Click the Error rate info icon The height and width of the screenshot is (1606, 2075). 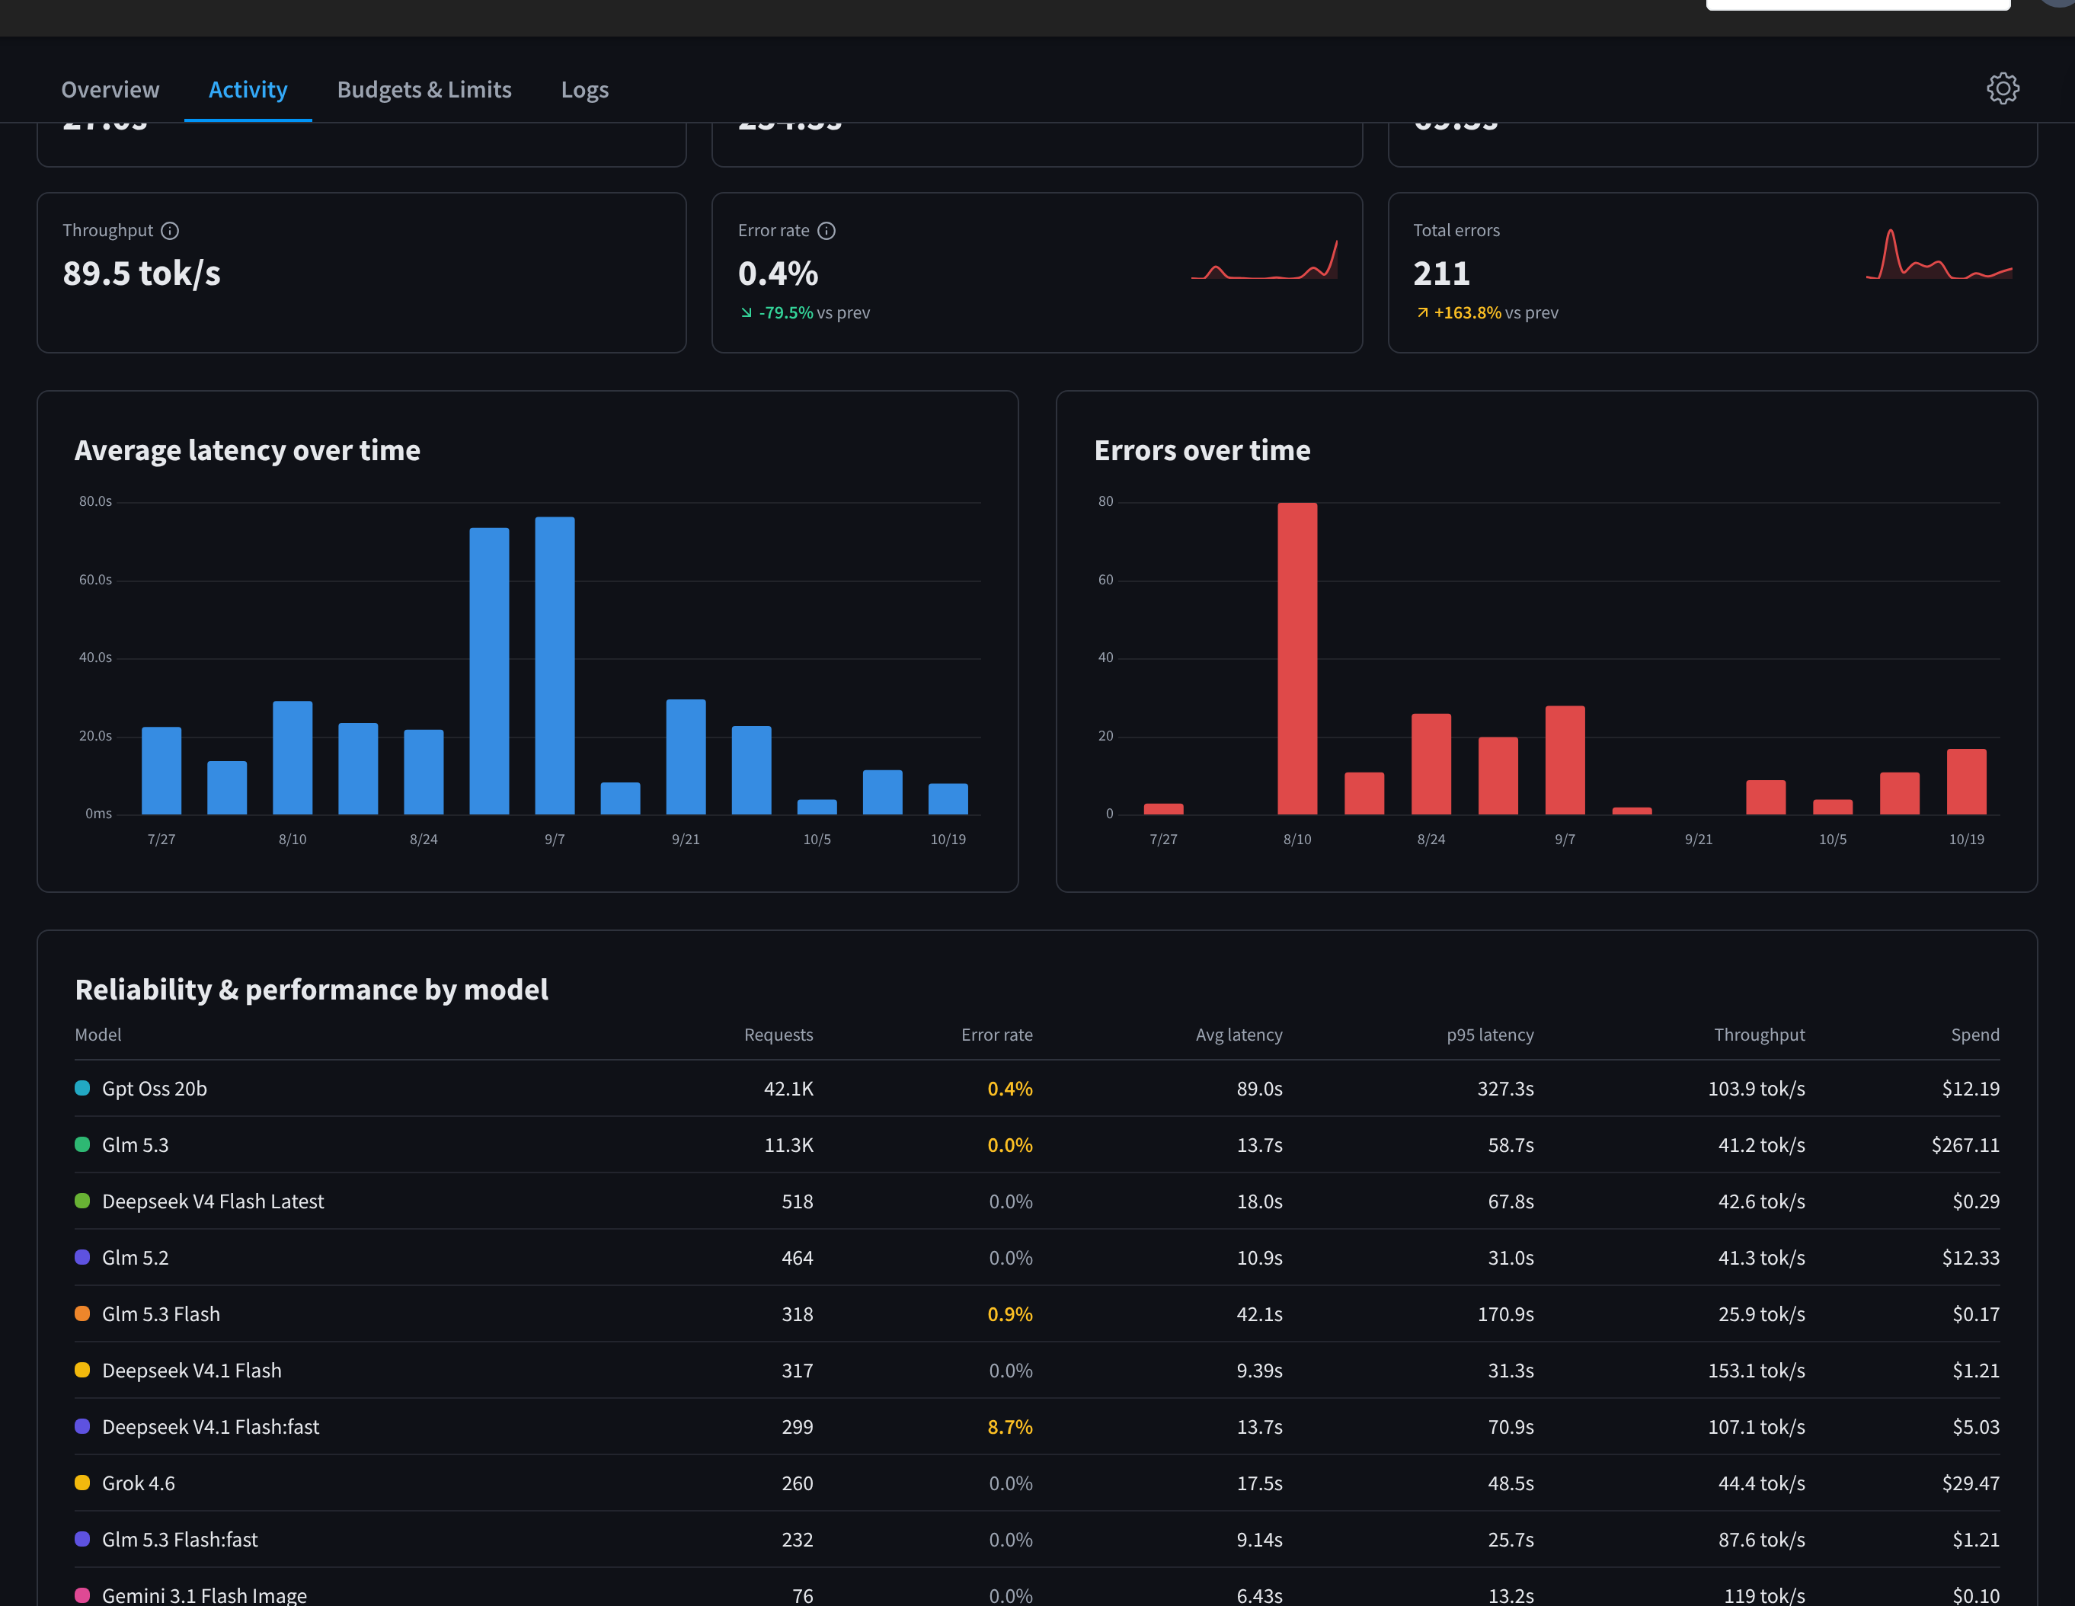[x=826, y=231]
